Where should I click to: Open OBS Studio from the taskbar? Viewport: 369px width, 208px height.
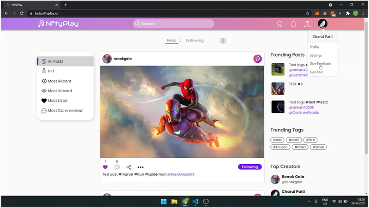206,202
